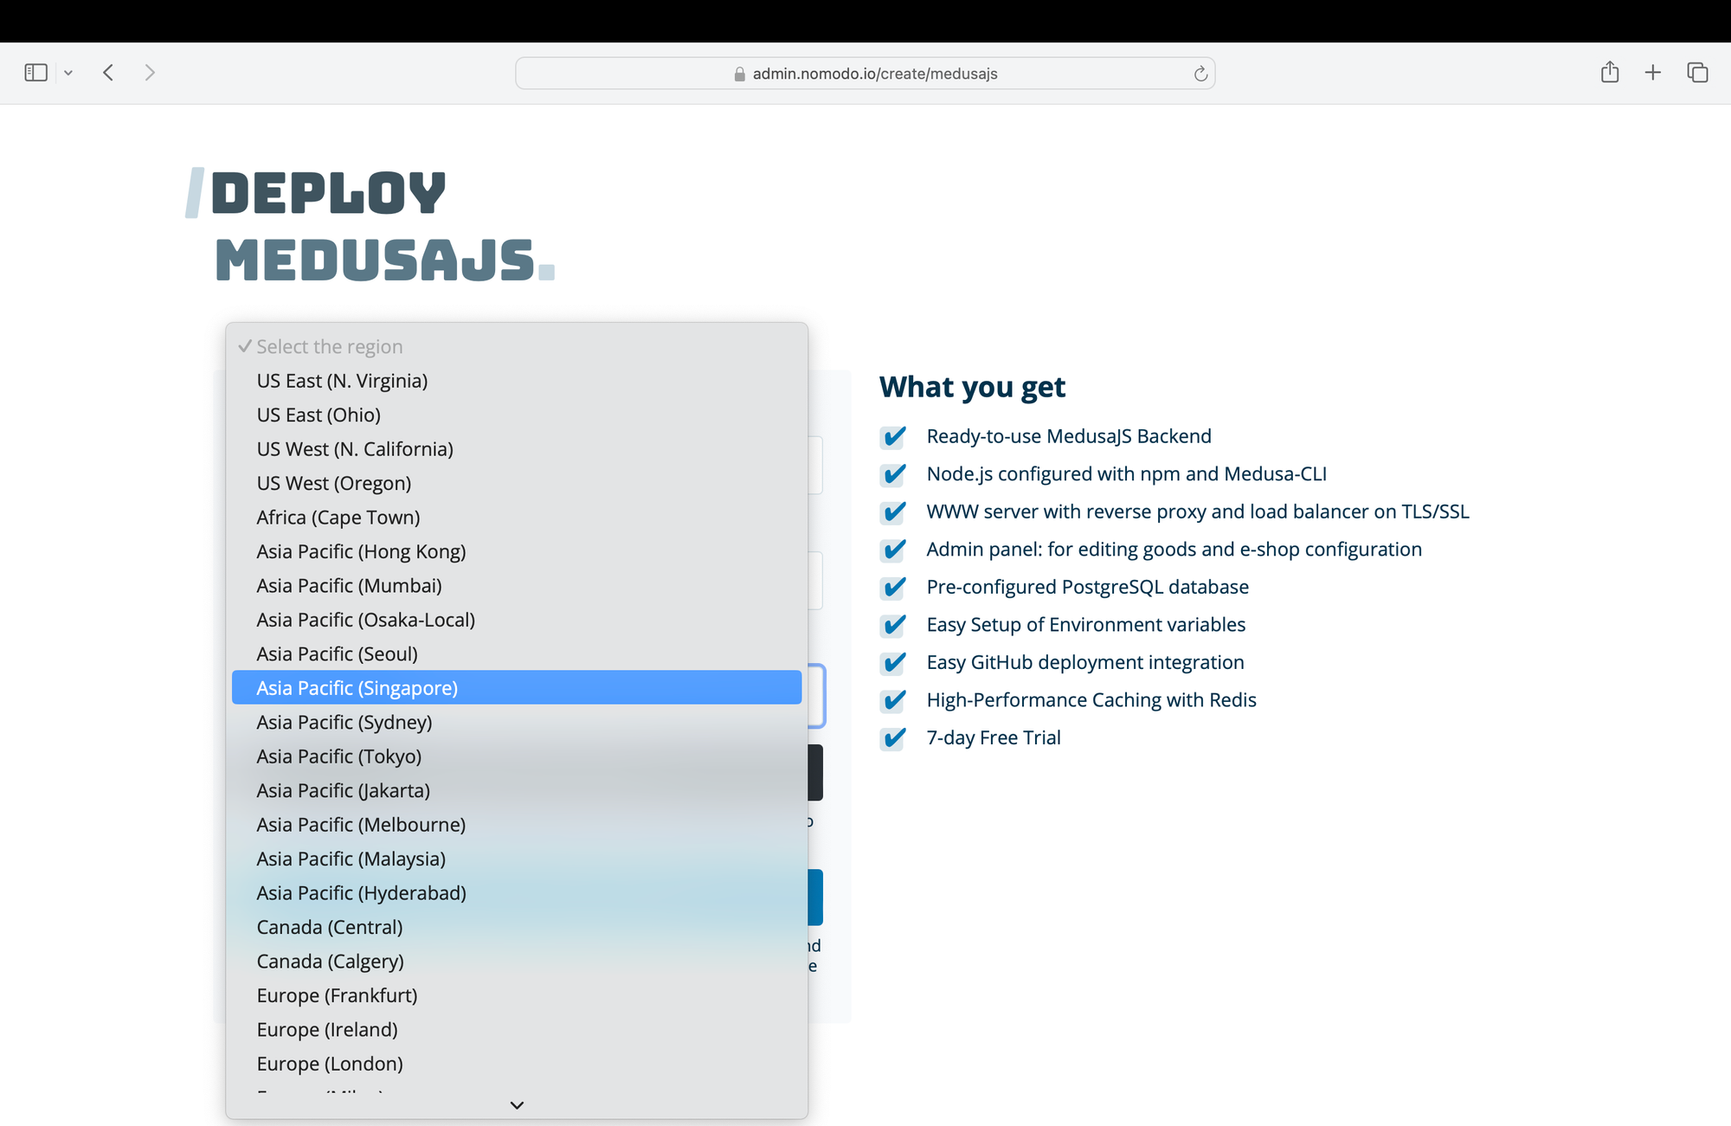Open the Share icon in toolbar
The width and height of the screenshot is (1731, 1126).
pyautogui.click(x=1609, y=73)
